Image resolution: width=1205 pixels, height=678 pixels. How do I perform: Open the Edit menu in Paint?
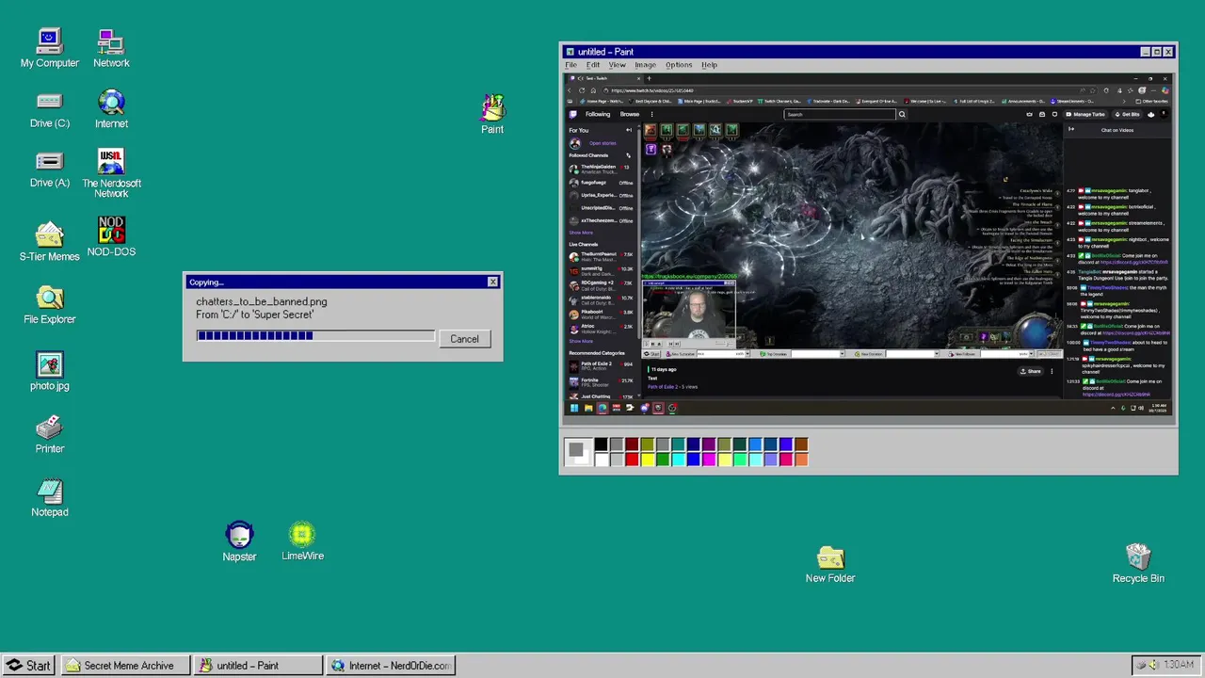[x=593, y=65]
